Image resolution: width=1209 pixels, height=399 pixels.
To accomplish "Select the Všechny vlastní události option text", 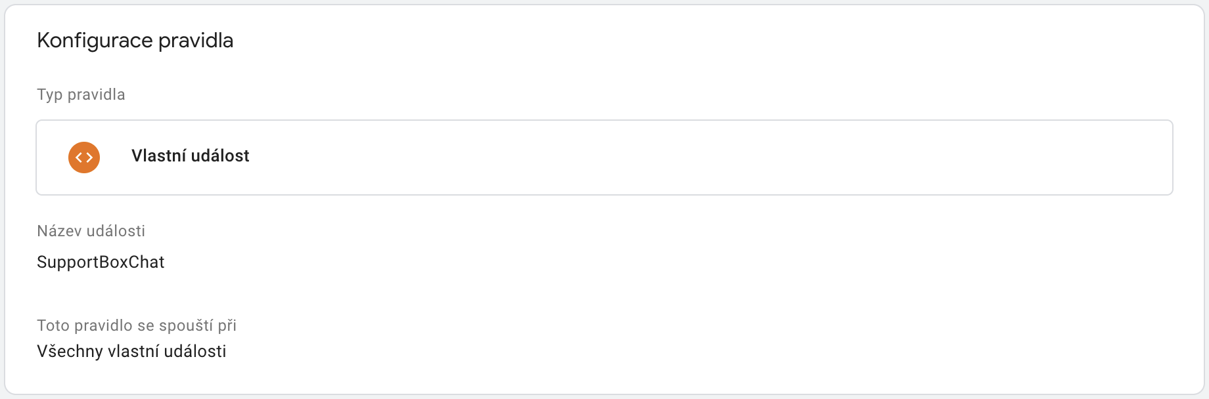I will 131,351.
